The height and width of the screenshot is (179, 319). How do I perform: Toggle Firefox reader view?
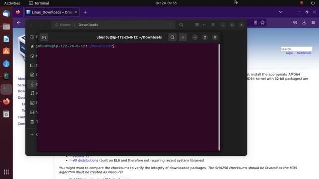(x=255, y=23)
